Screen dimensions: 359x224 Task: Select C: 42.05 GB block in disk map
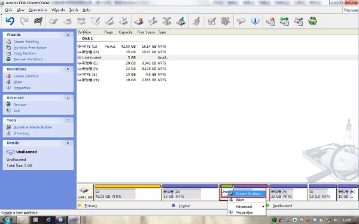pyautogui.click(x=128, y=192)
